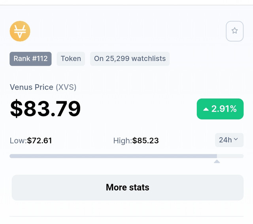Image resolution: width=253 pixels, height=224 pixels.
Task: Add Venus to watchlist with star icon
Action: point(234,31)
